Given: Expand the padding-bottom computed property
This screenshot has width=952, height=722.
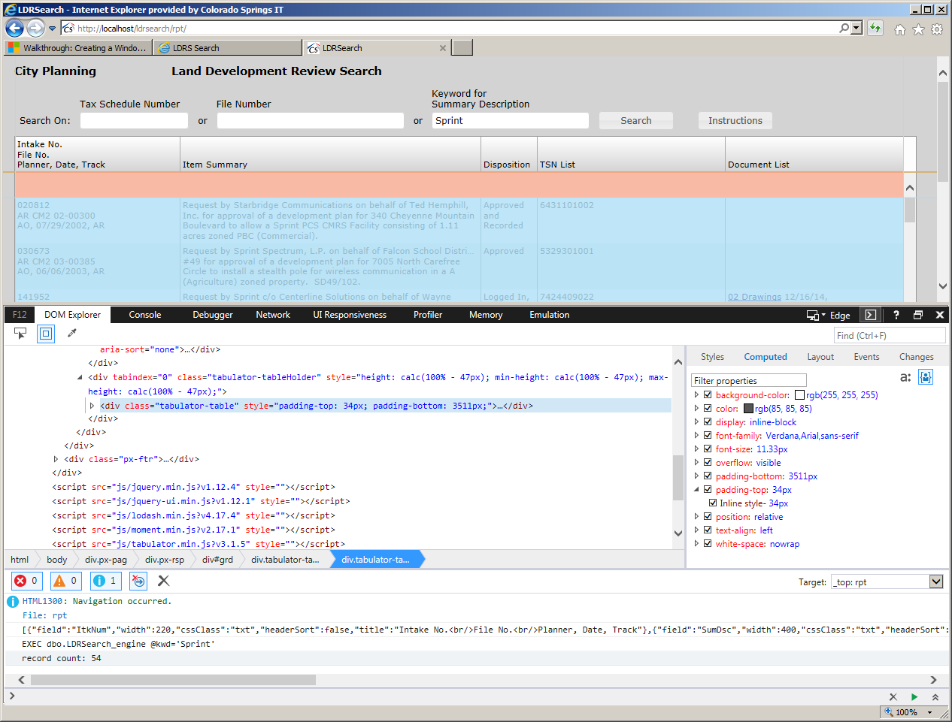Looking at the screenshot, I should pyautogui.click(x=696, y=476).
